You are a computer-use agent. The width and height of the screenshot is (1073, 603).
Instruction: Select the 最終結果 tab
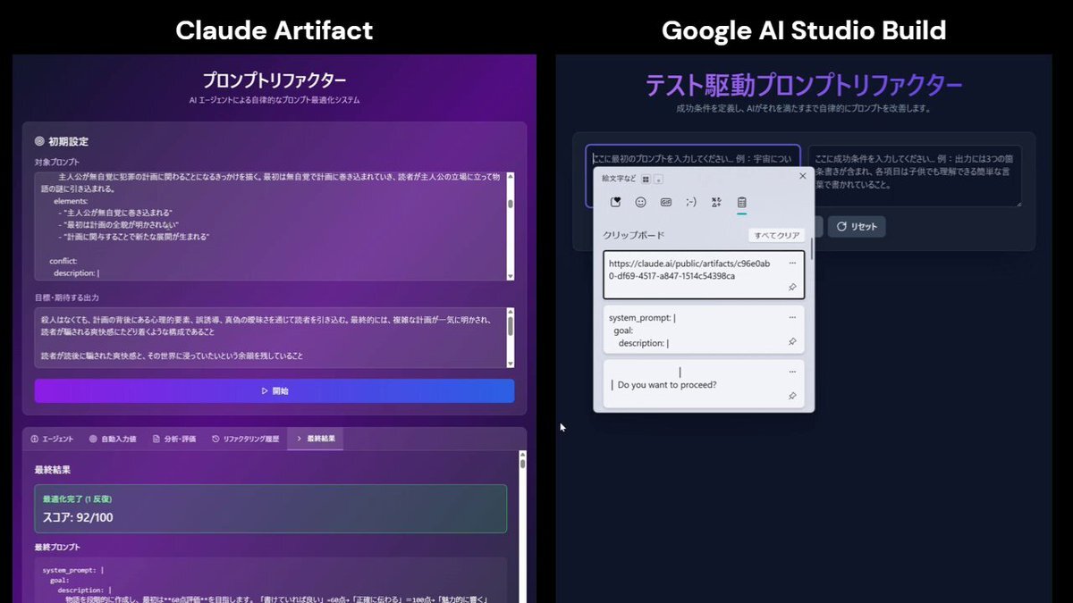click(315, 439)
